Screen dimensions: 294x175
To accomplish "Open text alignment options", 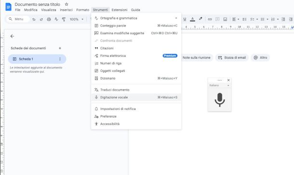I will (236, 19).
